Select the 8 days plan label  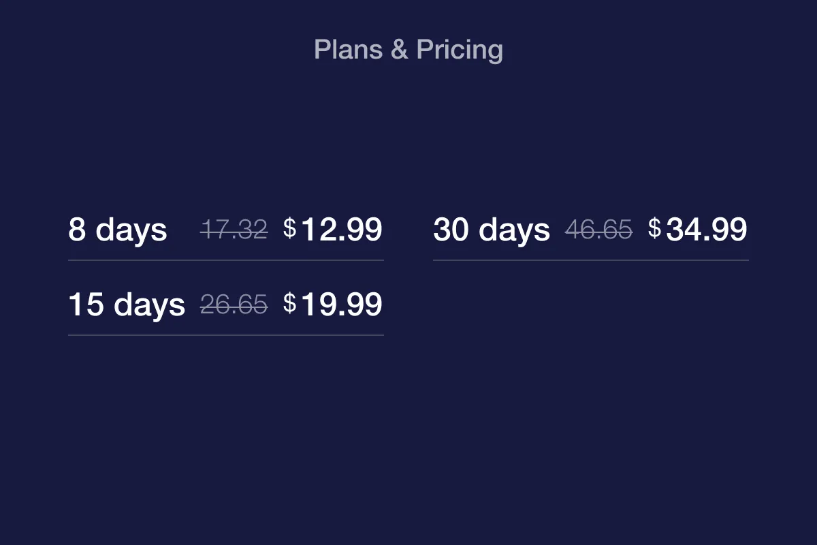117,230
